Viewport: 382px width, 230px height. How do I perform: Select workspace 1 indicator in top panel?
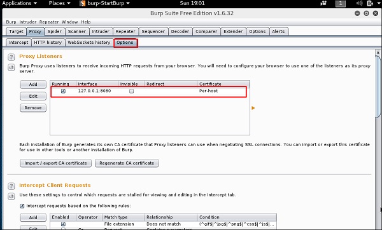coord(341,3)
